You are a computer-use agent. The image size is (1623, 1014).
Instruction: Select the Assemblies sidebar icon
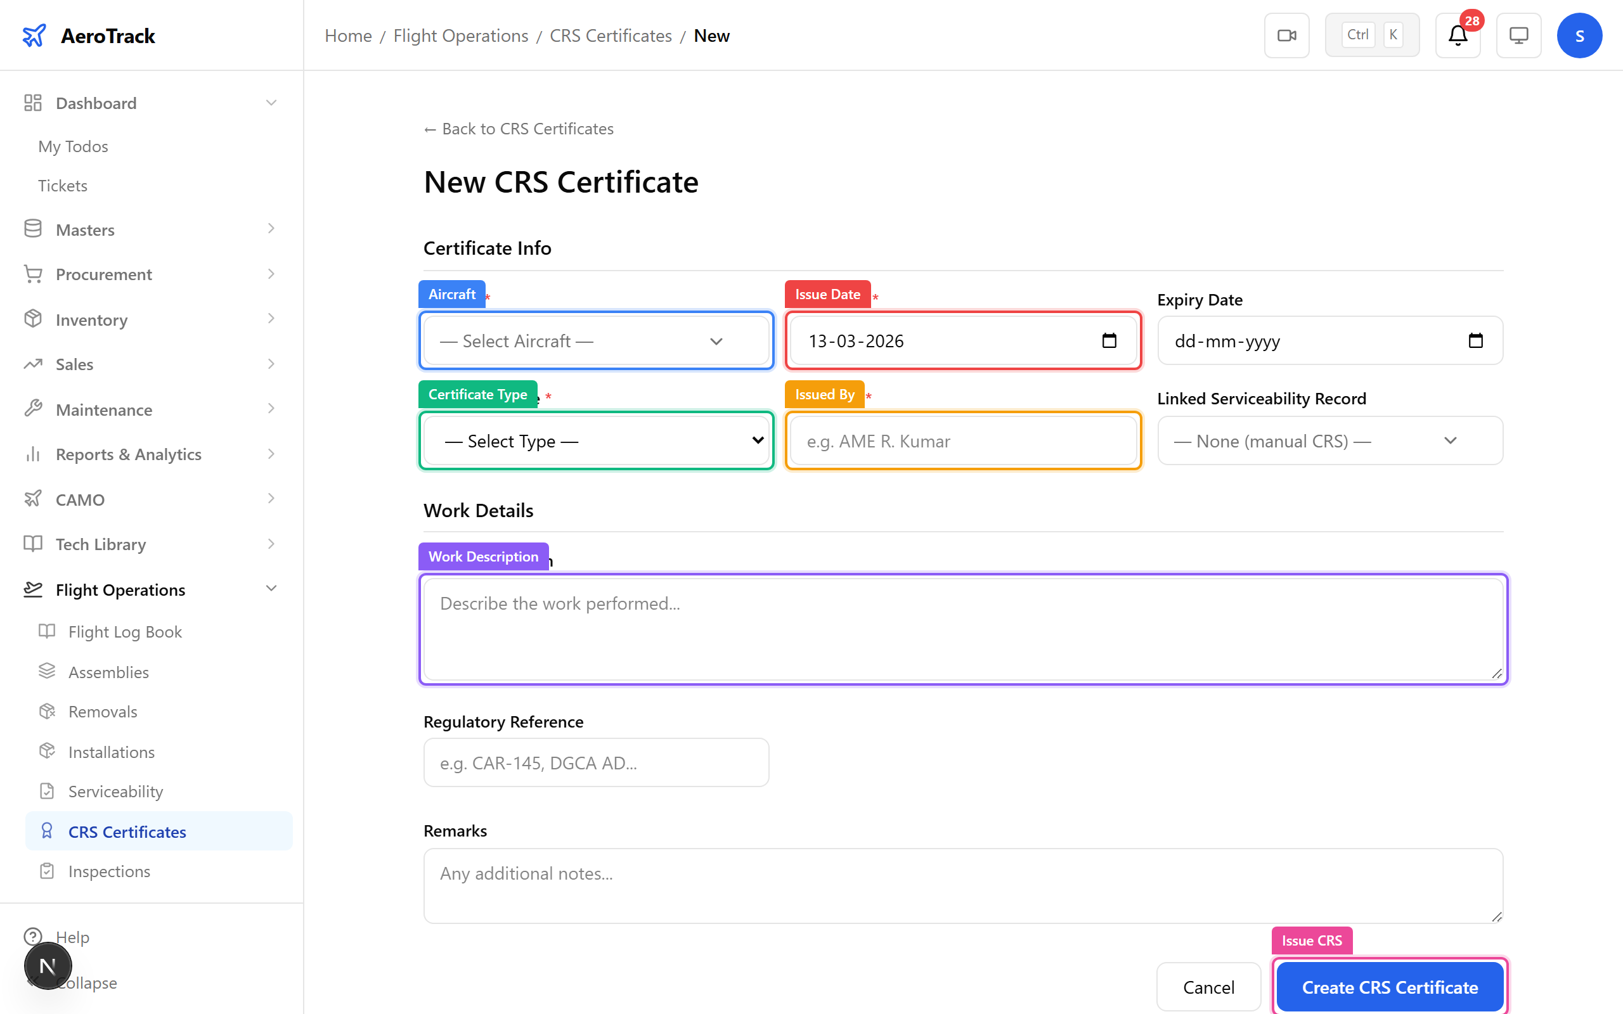pos(46,671)
